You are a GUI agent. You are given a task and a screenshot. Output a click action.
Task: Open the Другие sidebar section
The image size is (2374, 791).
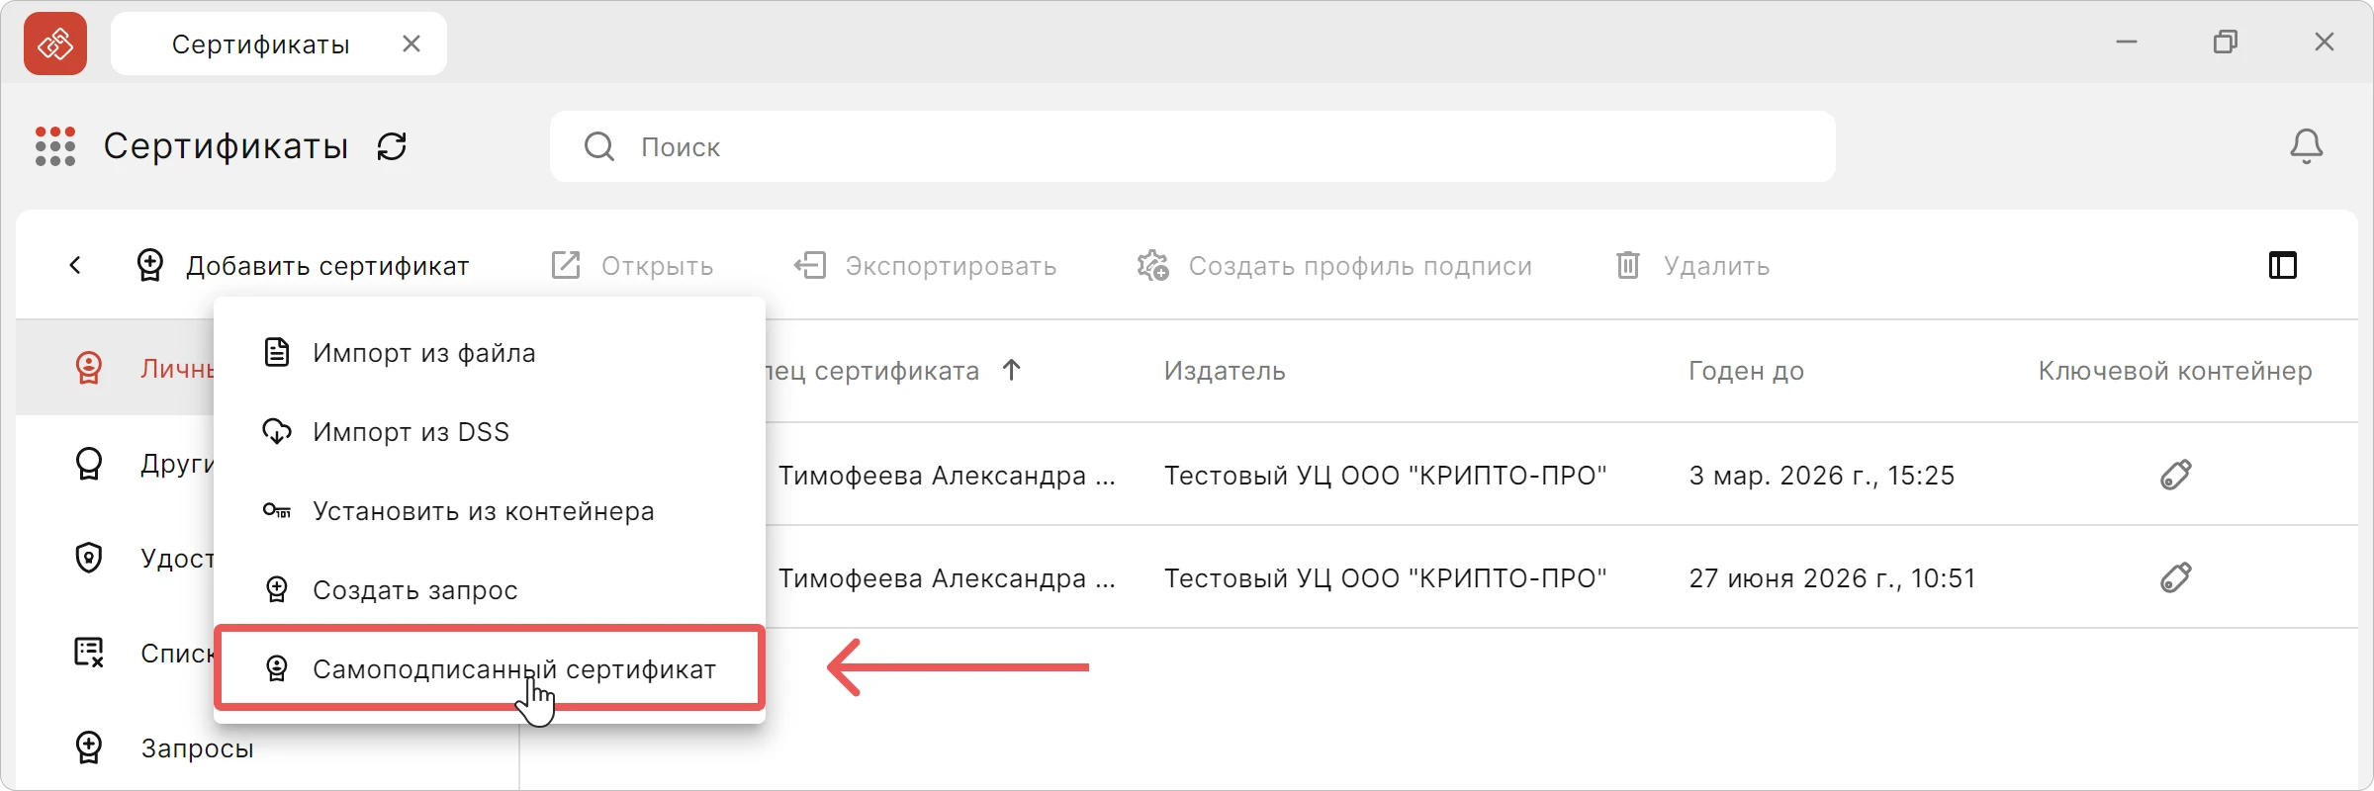tap(115, 463)
